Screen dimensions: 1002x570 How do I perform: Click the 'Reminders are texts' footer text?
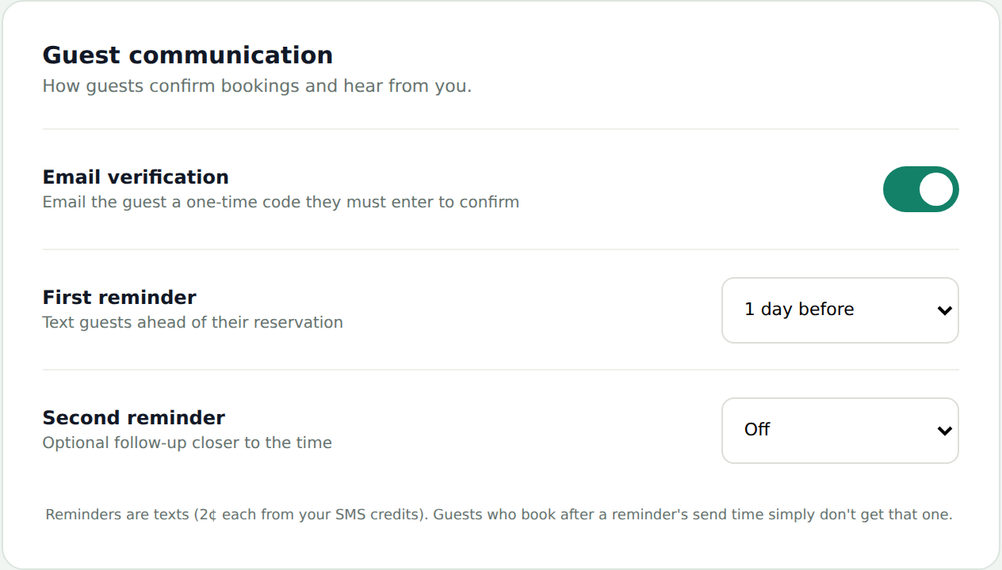click(x=117, y=515)
